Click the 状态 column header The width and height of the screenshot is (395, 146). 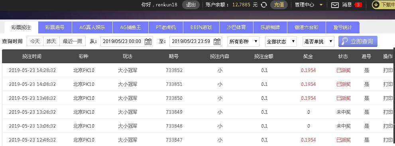[343, 56]
